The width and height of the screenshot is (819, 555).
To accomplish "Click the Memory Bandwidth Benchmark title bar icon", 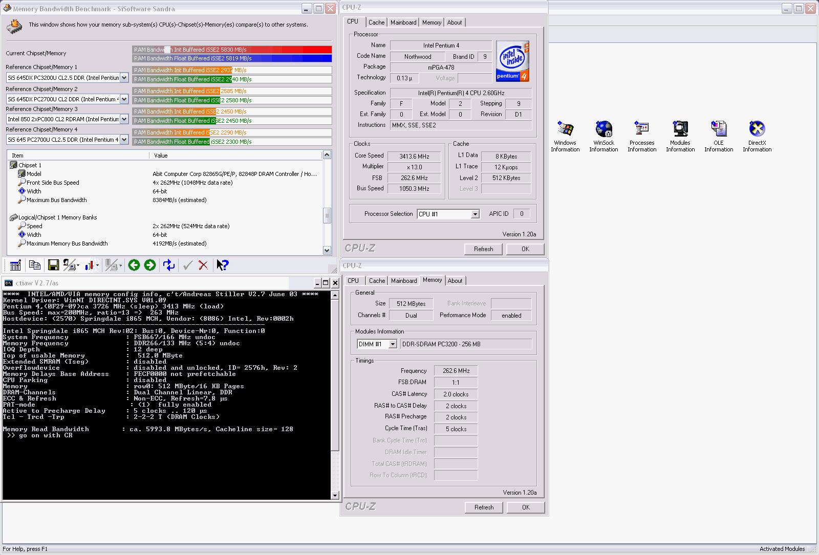I will pyautogui.click(x=7, y=8).
